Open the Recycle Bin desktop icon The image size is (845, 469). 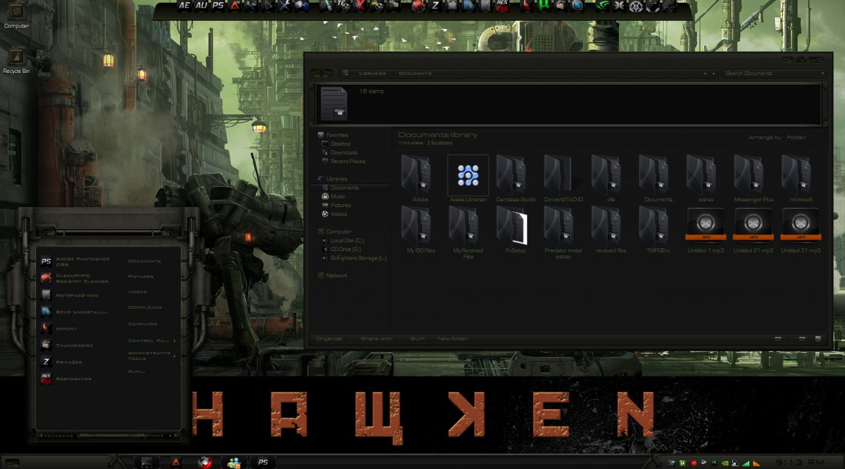point(16,61)
